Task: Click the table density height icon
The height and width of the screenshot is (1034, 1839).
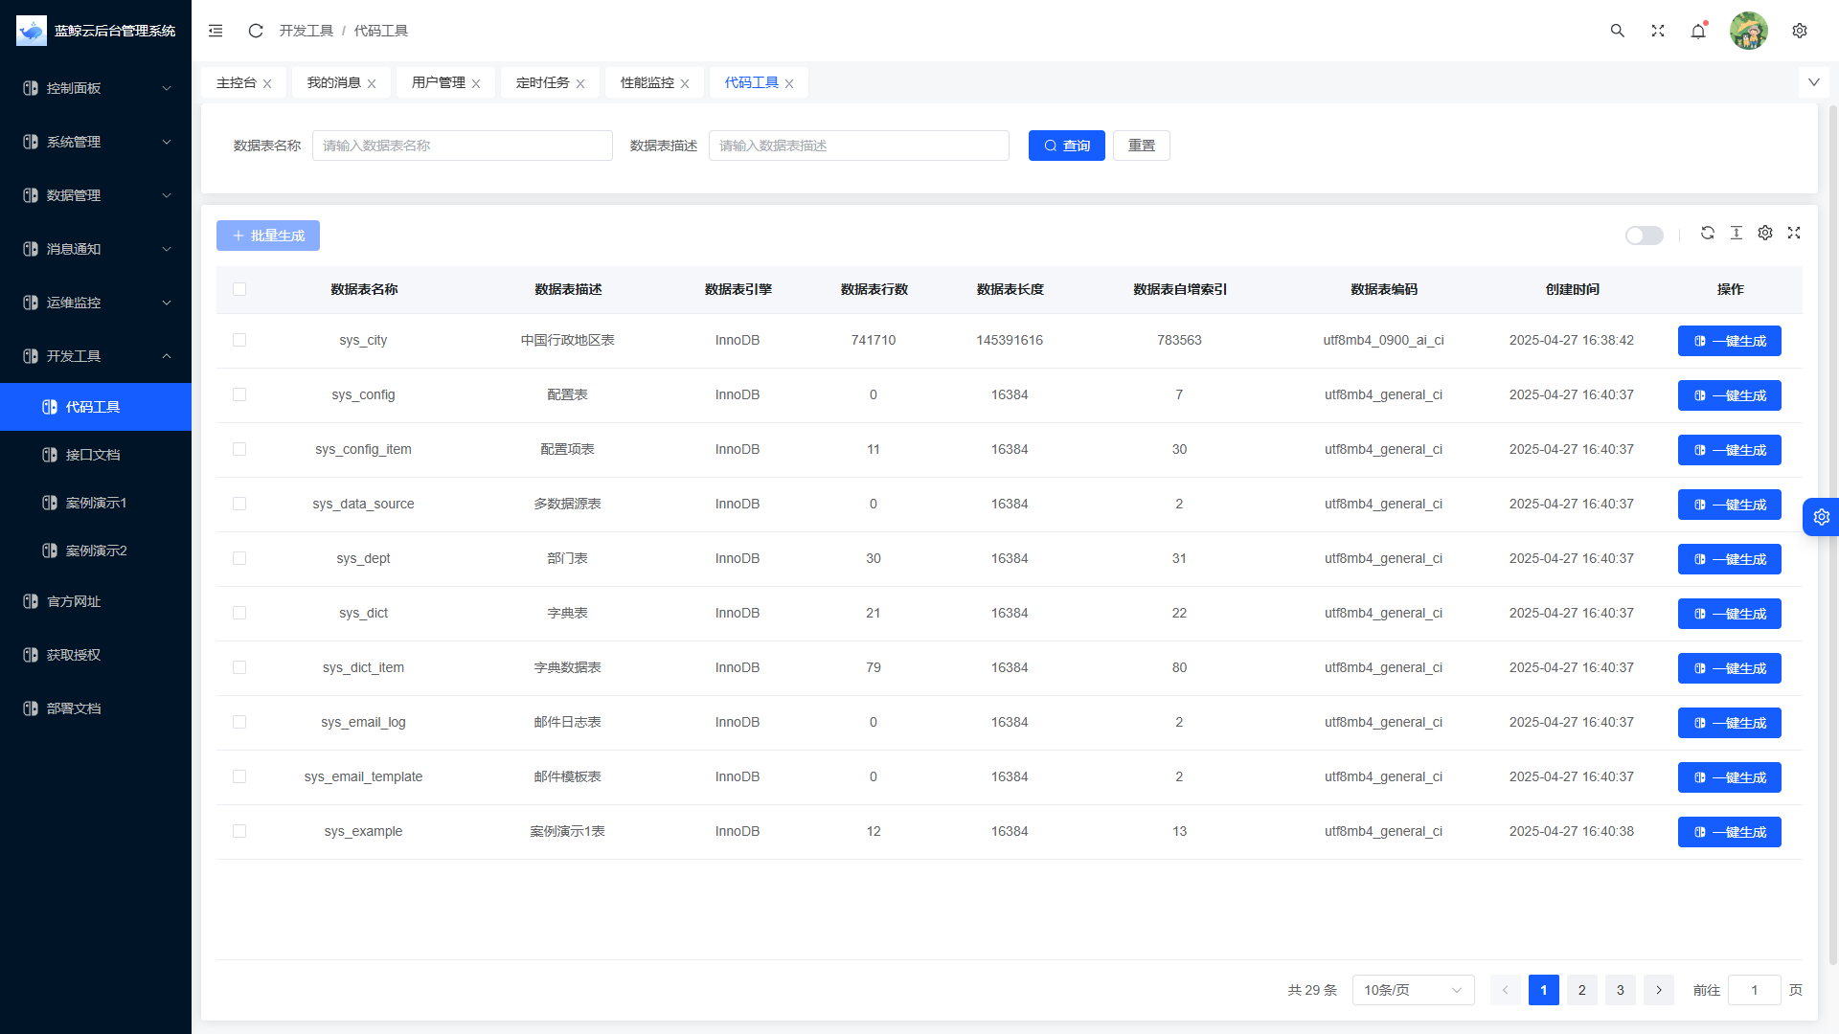Action: click(1737, 233)
